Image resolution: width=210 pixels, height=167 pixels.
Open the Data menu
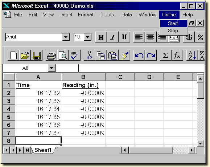pos(127,15)
